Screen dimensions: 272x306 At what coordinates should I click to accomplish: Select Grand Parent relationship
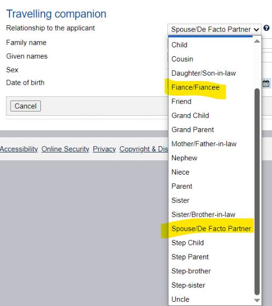click(x=193, y=129)
